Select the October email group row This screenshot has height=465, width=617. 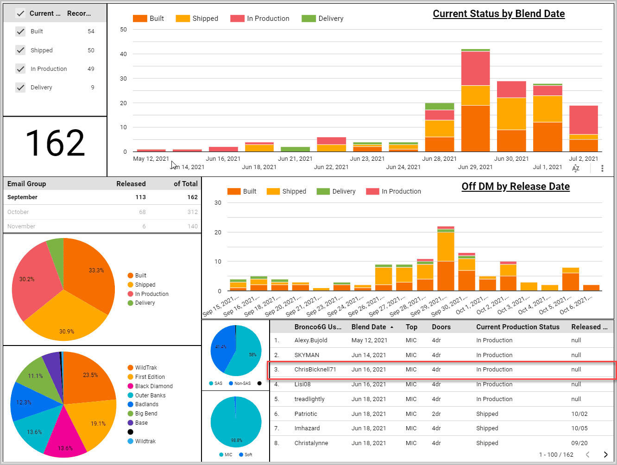point(102,212)
